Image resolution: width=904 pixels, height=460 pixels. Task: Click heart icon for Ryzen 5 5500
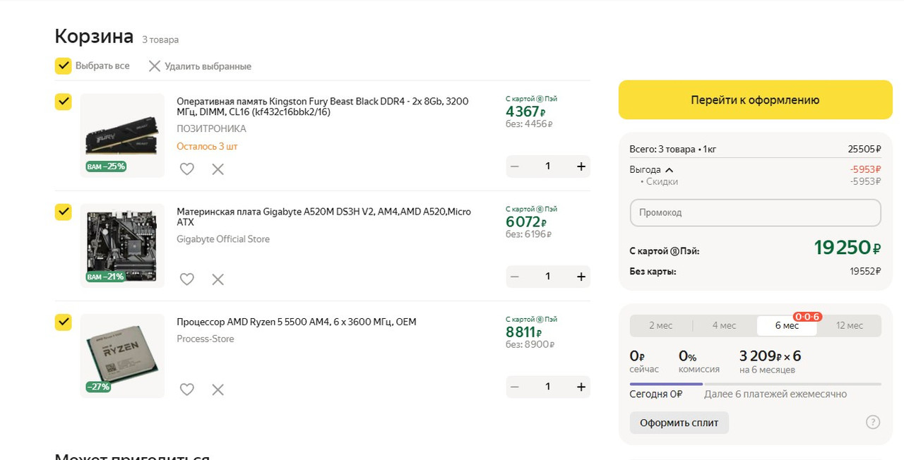[x=186, y=389]
